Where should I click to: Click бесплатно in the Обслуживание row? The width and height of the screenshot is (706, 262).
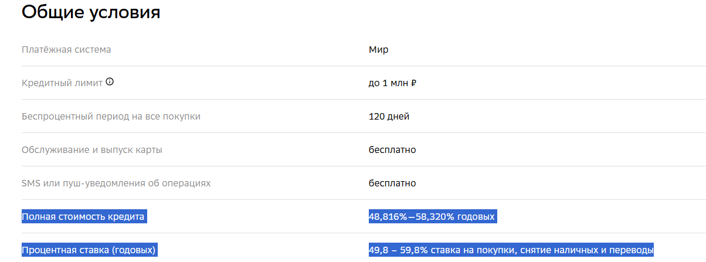tap(392, 150)
